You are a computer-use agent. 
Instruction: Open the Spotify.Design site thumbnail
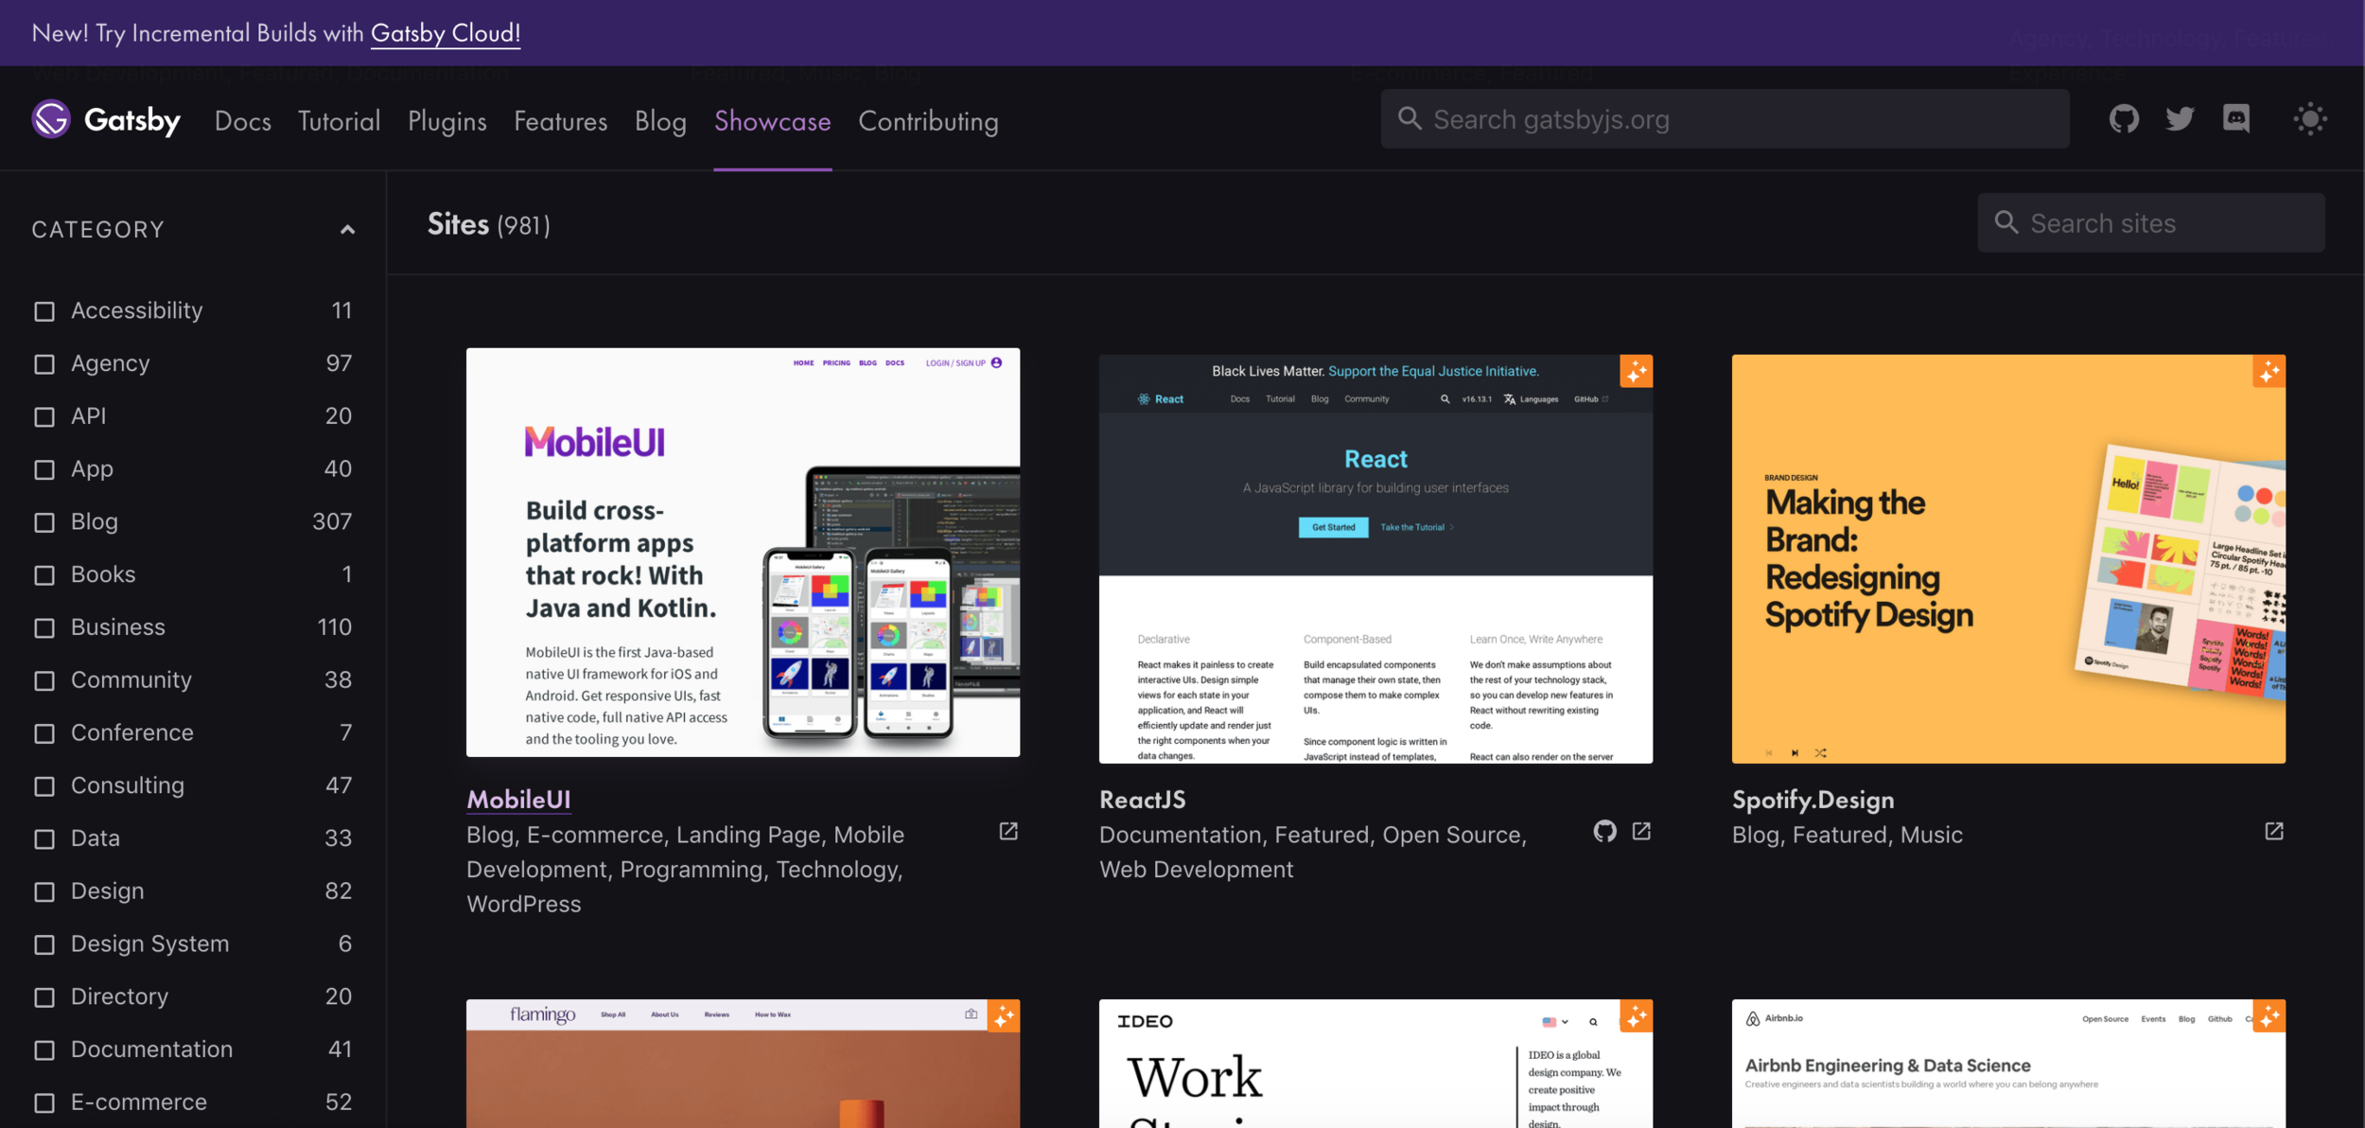[x=2007, y=558]
